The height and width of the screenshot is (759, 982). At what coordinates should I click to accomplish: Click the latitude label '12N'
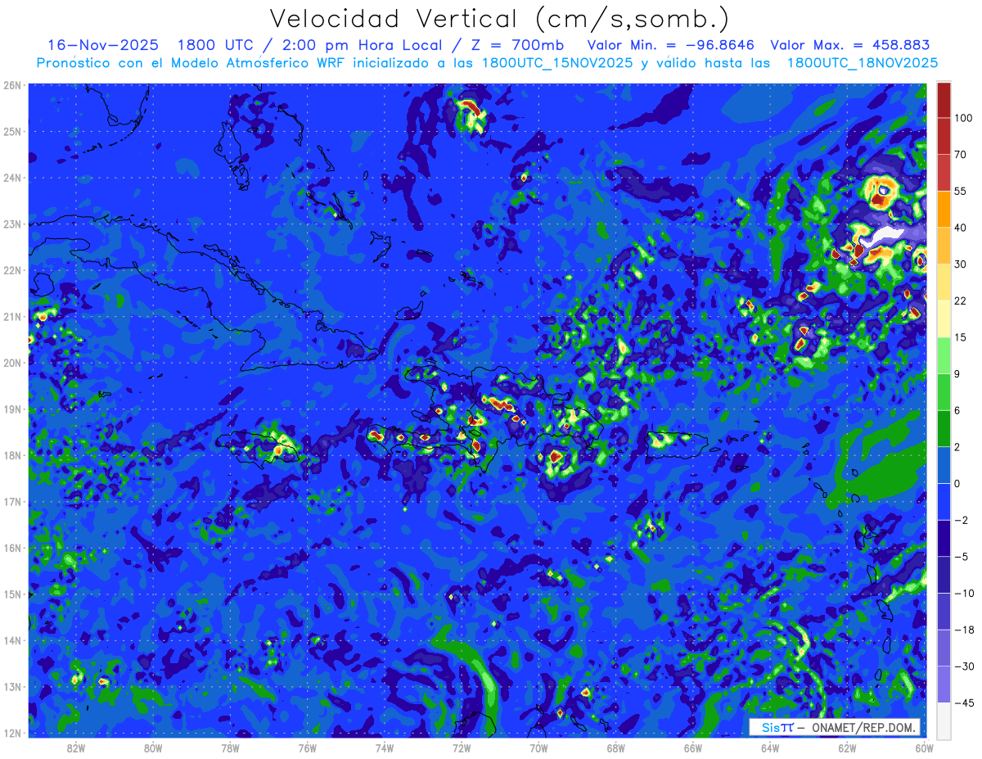coord(12,733)
